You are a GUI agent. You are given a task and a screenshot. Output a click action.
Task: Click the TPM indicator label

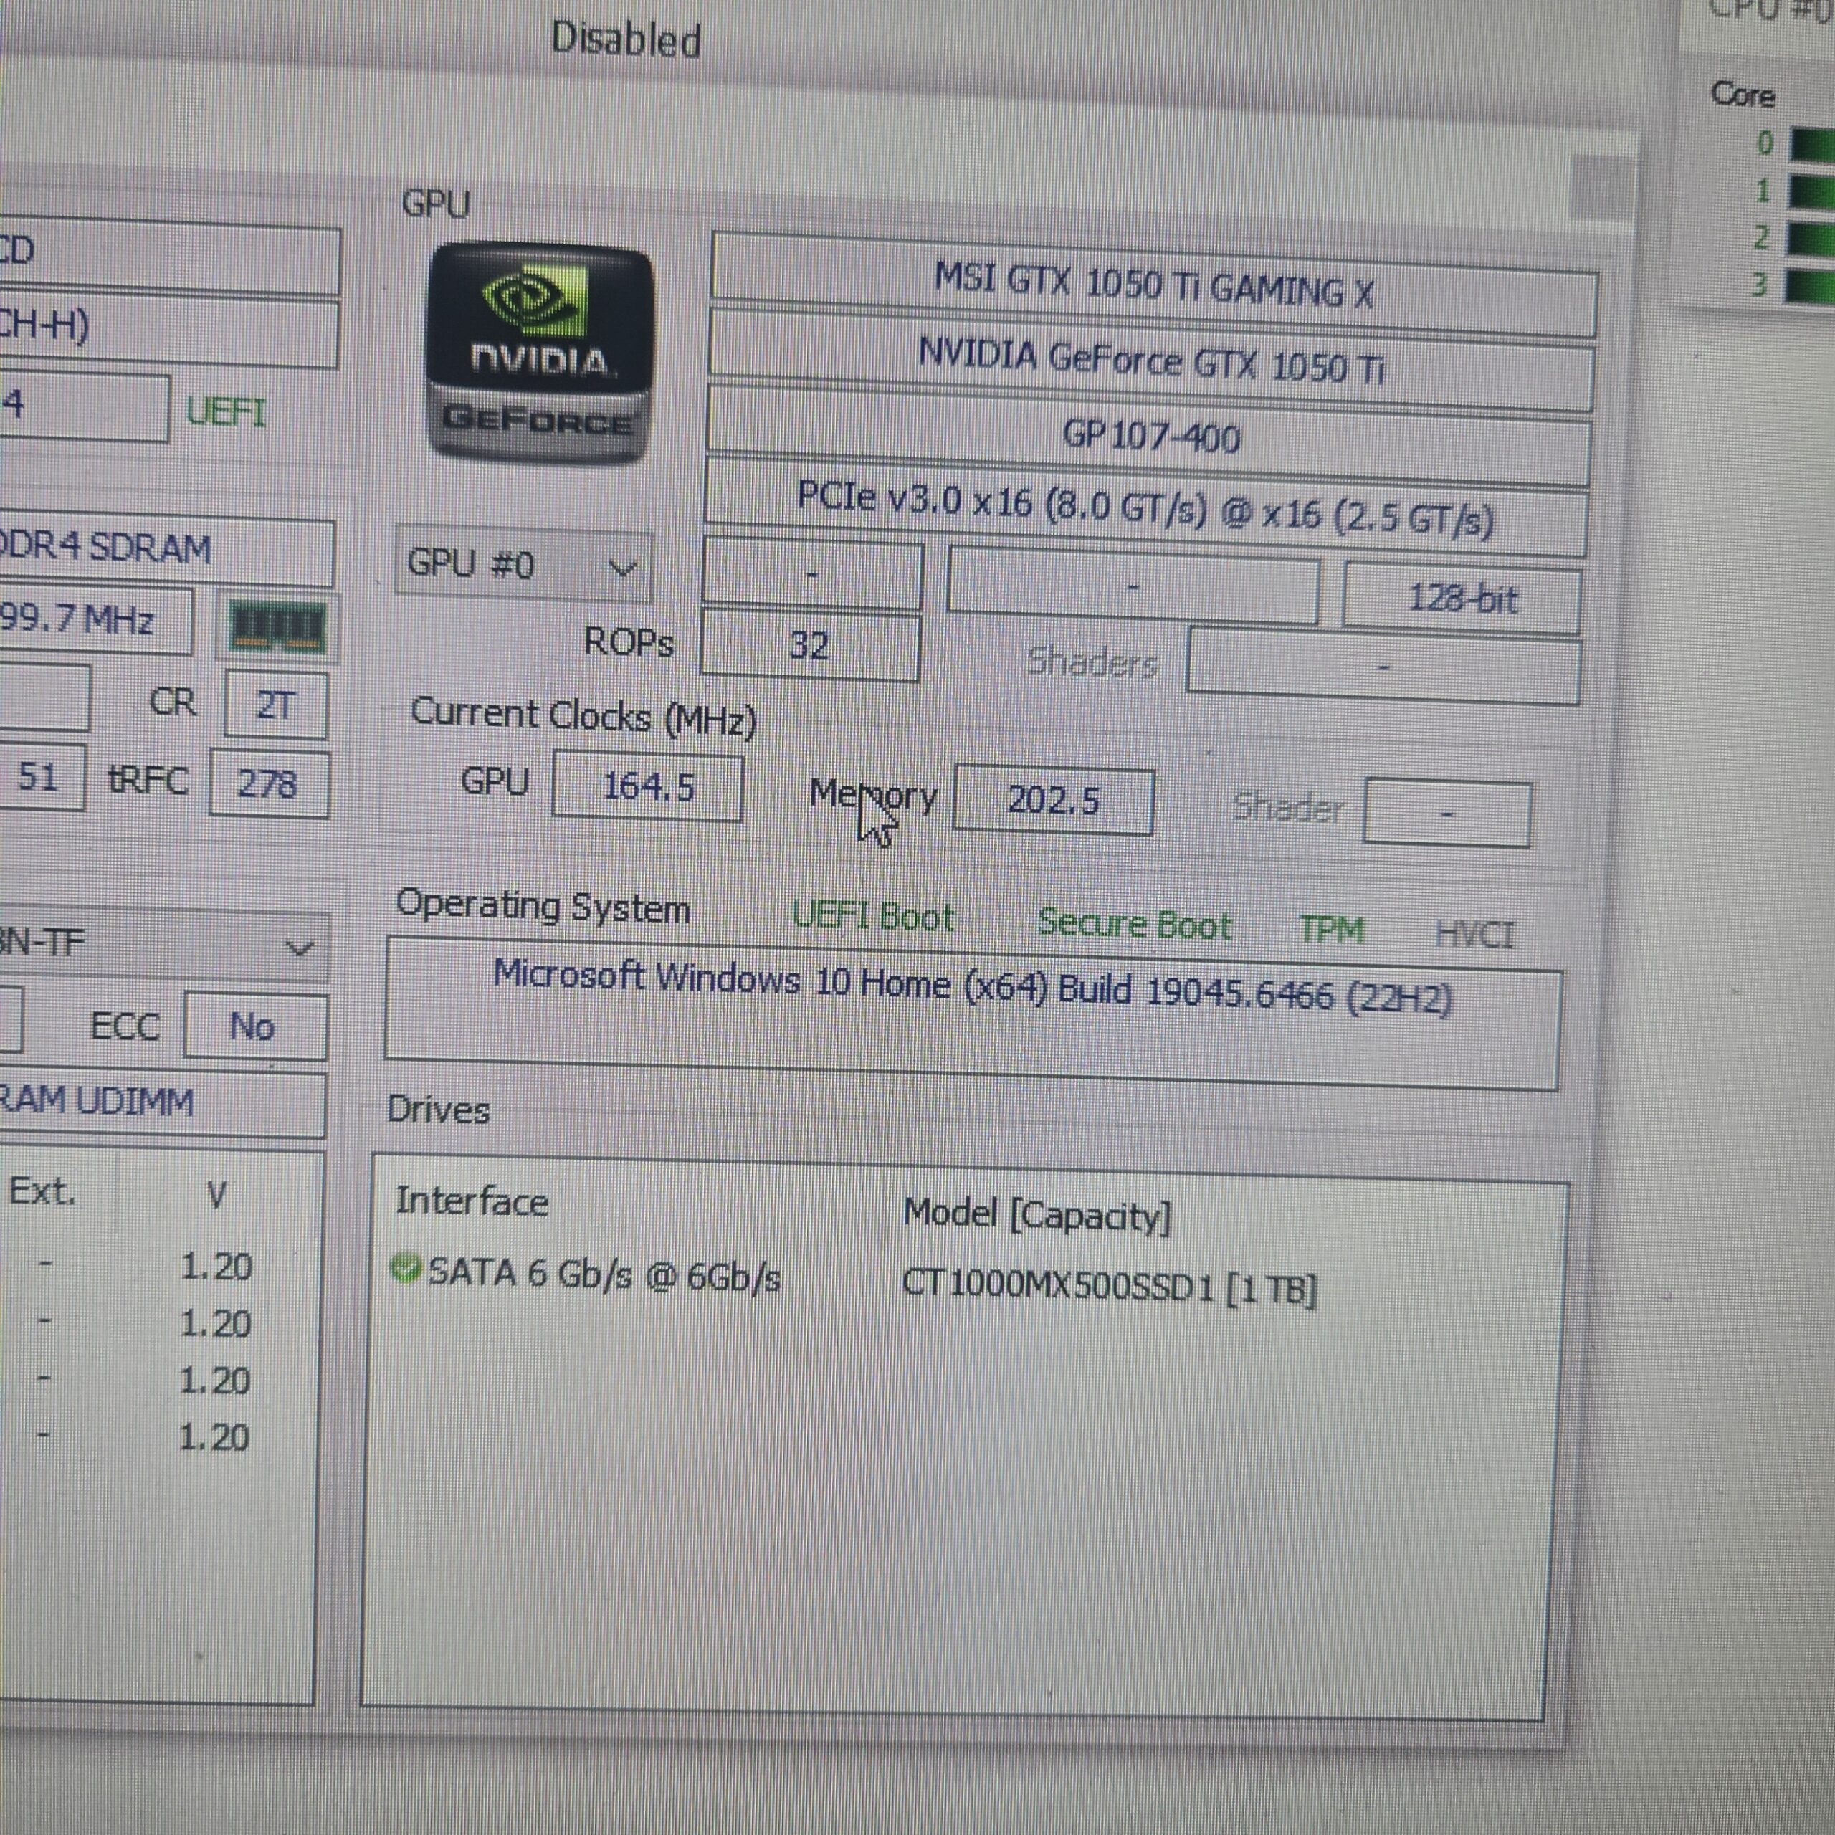pyautogui.click(x=1332, y=930)
